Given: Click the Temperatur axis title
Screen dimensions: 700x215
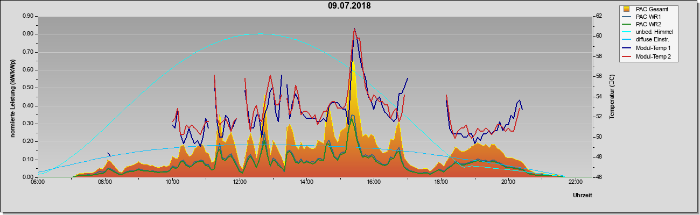Looking at the screenshot, I should tap(612, 97).
